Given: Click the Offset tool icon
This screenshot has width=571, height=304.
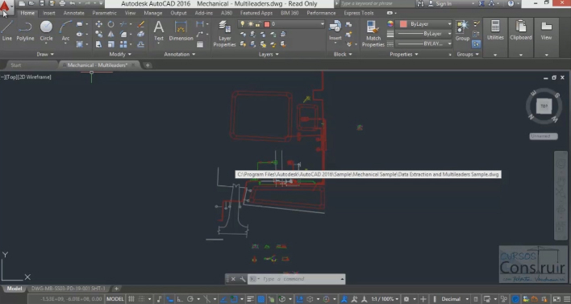Looking at the screenshot, I should tap(140, 44).
